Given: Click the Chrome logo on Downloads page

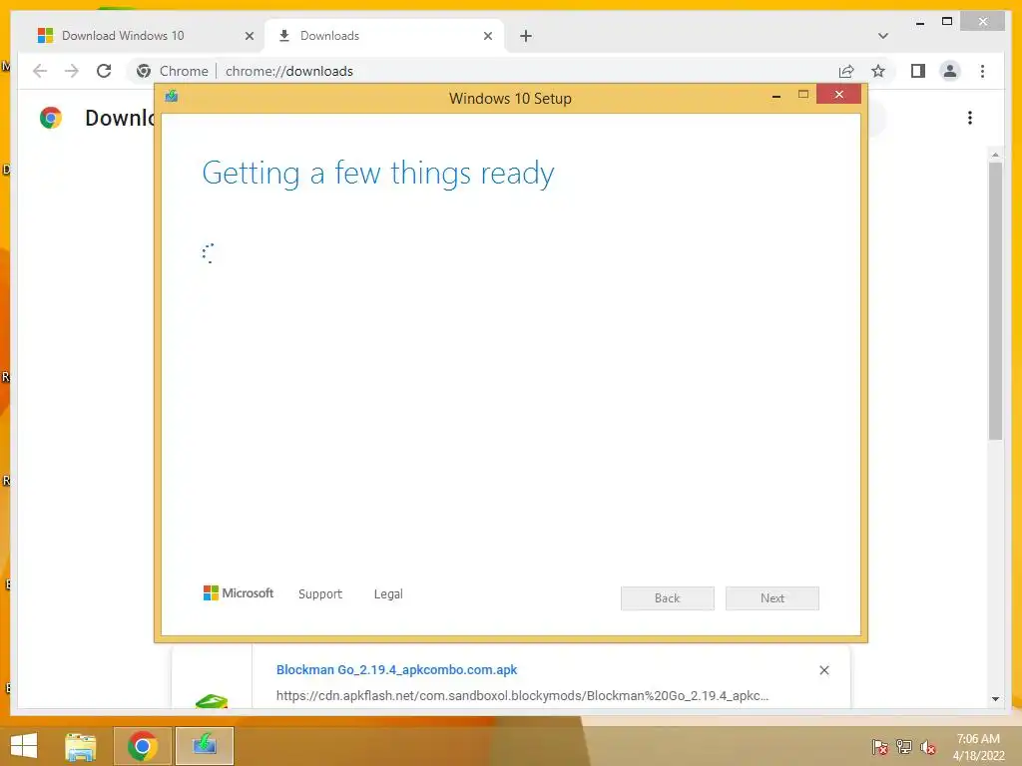Looking at the screenshot, I should 50,118.
